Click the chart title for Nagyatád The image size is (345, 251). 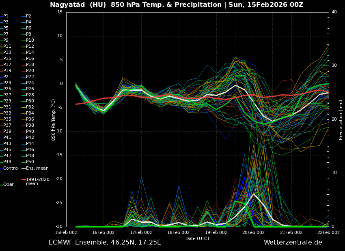177,5
